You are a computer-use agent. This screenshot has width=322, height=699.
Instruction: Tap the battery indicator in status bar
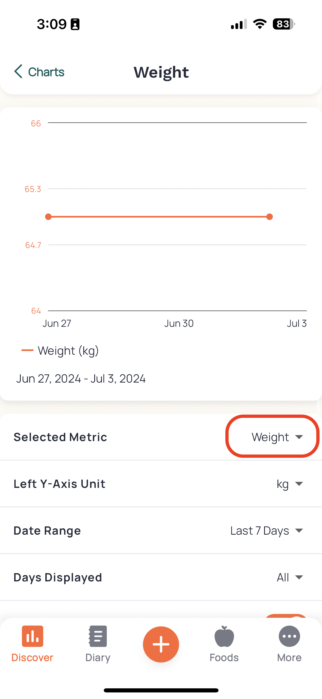point(283,24)
